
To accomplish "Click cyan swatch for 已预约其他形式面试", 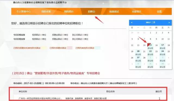I will (98, 48).
